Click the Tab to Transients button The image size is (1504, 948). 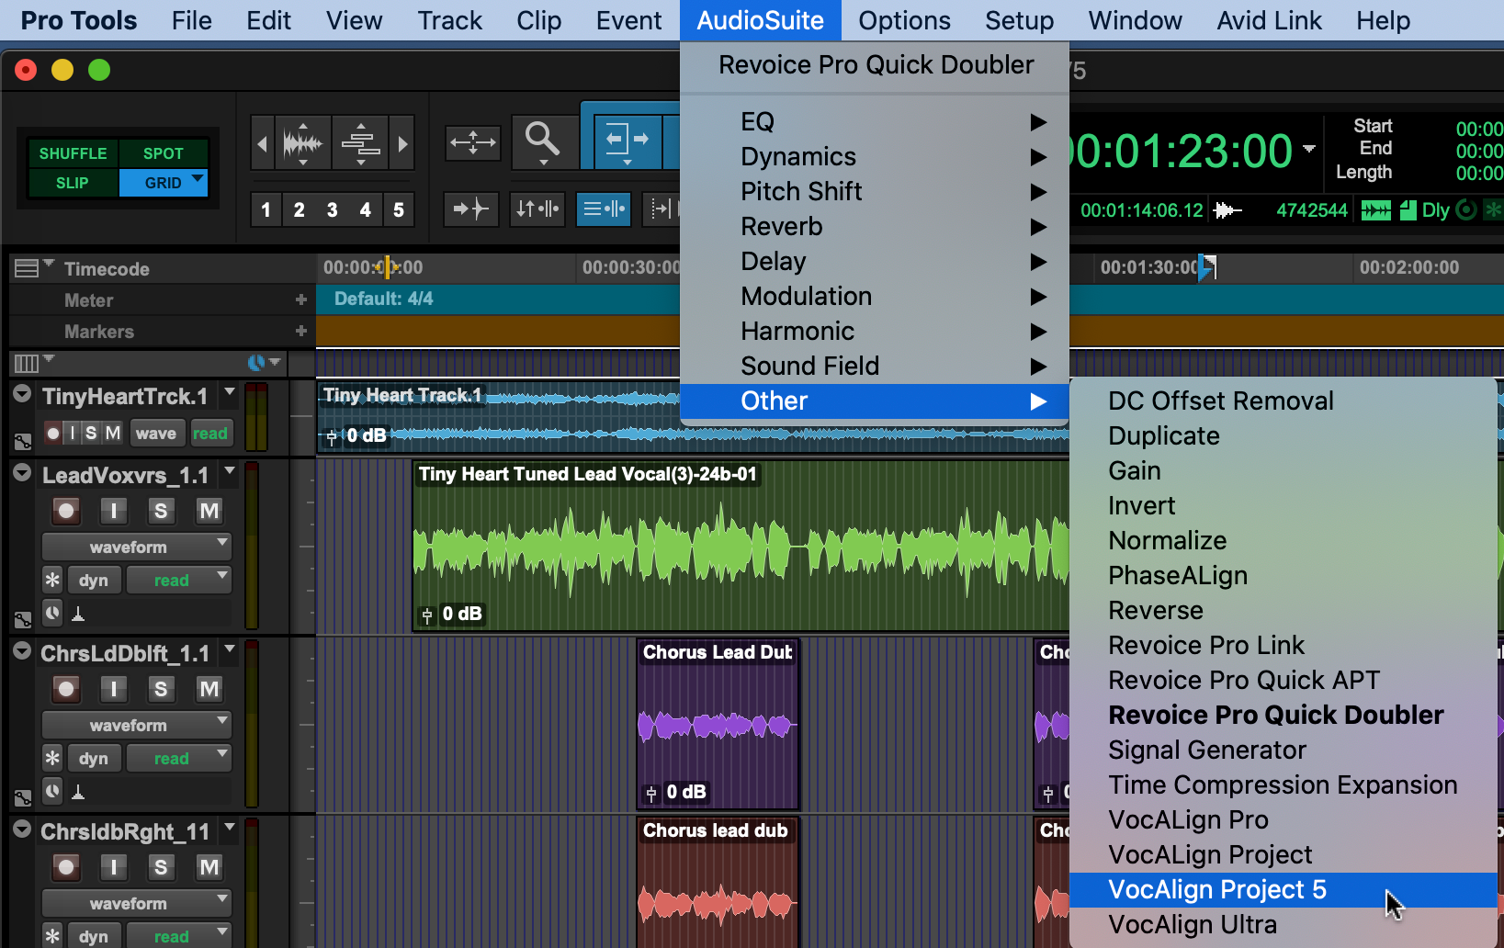point(469,209)
